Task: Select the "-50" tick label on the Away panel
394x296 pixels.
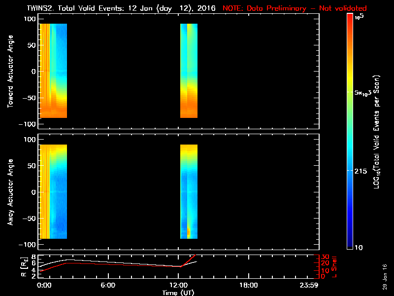Action: pyautogui.click(x=29, y=218)
